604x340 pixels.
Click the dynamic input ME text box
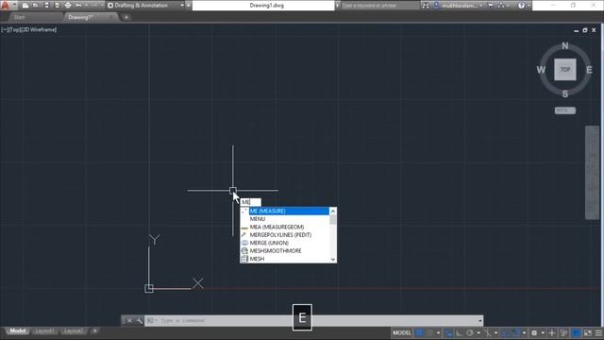coord(250,202)
